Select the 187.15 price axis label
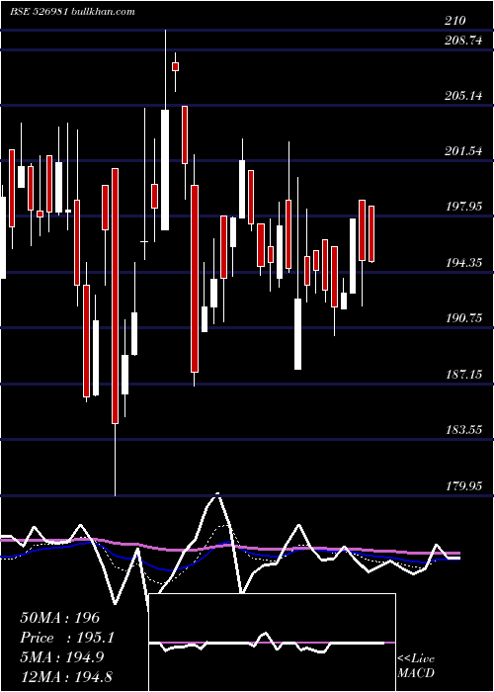The image size is (494, 692). pyautogui.click(x=463, y=375)
